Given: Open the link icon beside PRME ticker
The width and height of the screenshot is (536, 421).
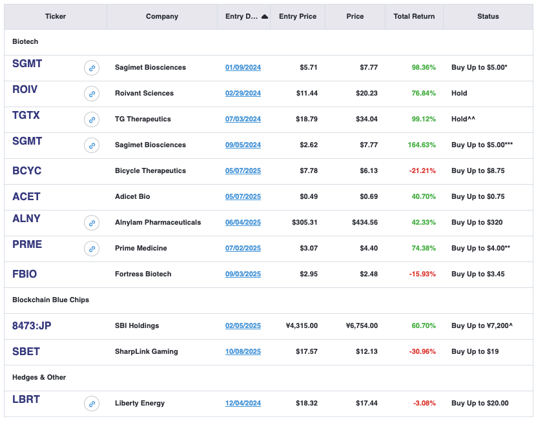Looking at the screenshot, I should coord(92,249).
